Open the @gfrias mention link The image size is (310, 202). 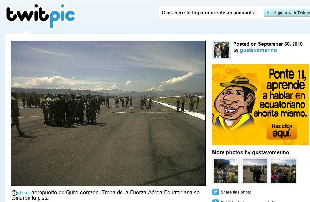point(20,193)
